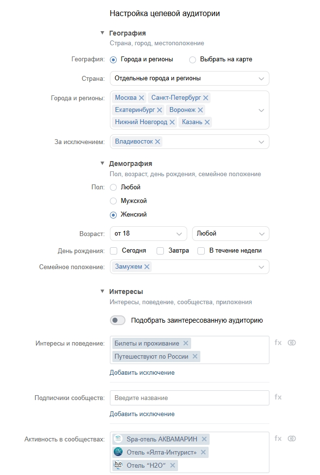Image resolution: width=320 pixels, height=475 pixels.
Task: Remove the Замужем marital status tag
Action: (147, 267)
